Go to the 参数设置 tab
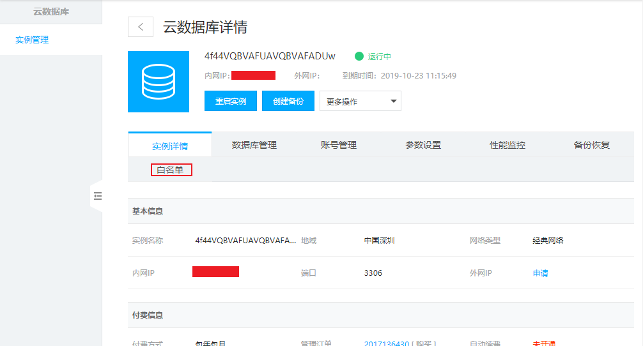The image size is (643, 346). [x=422, y=145]
